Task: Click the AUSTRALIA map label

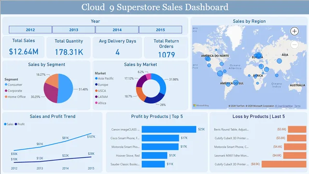Action: (297, 85)
